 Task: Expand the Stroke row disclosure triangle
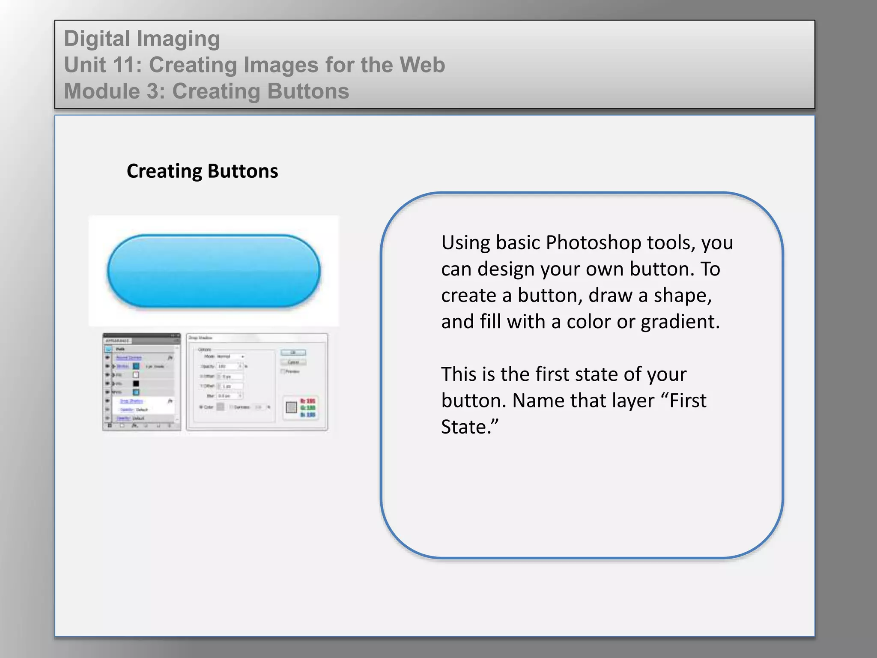(x=114, y=366)
